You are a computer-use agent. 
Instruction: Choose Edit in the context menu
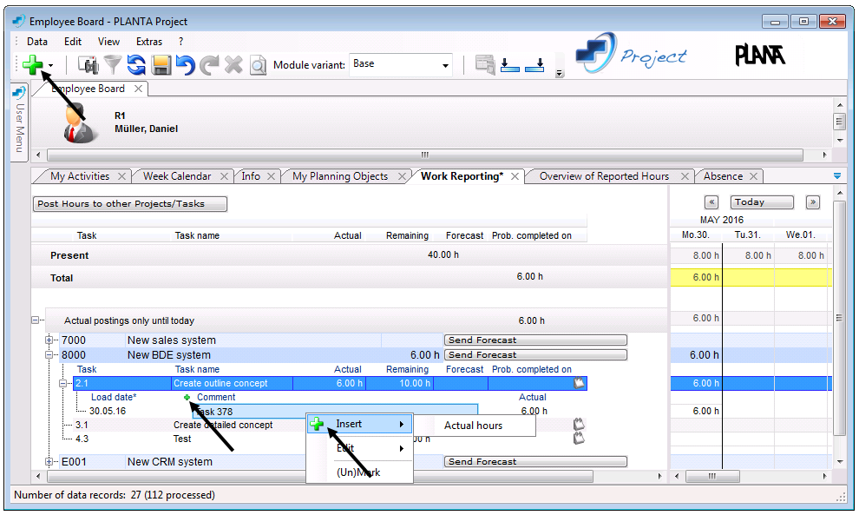359,448
